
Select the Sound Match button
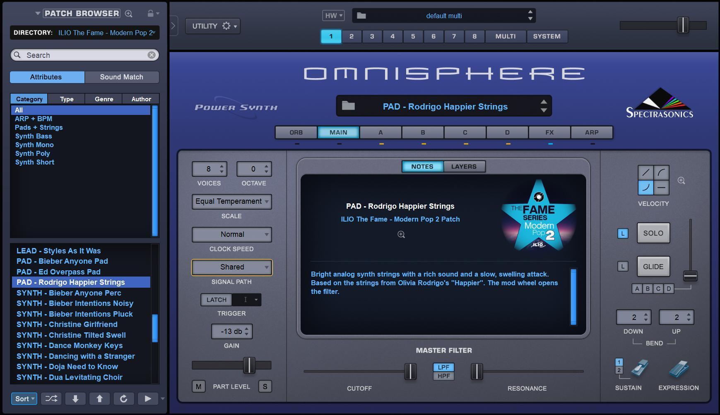(121, 77)
